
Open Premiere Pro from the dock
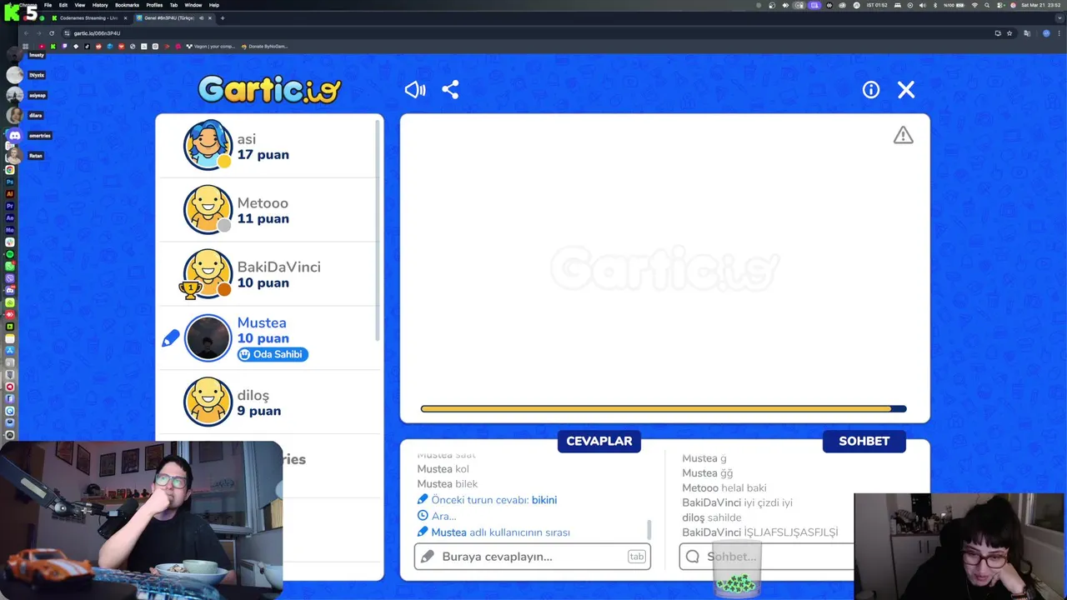pyautogui.click(x=10, y=205)
